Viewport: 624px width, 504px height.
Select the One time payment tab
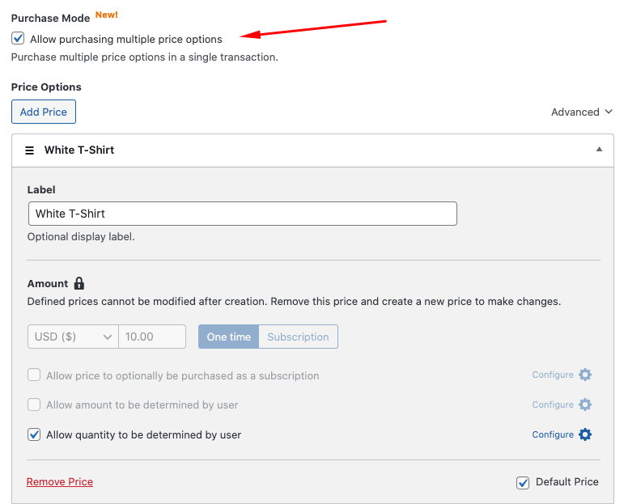click(x=228, y=337)
